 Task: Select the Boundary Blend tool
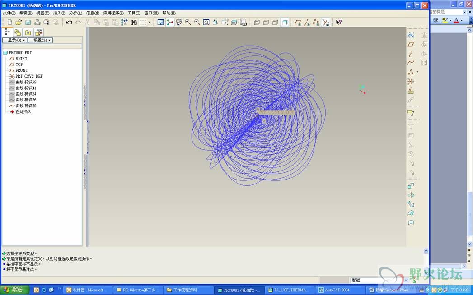click(411, 213)
